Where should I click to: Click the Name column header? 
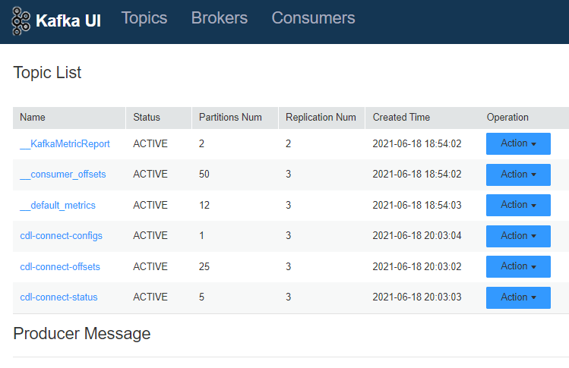[x=33, y=118]
